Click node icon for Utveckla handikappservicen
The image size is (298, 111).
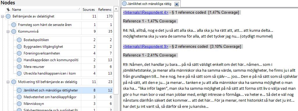pyautogui.click(x=19, y=73)
